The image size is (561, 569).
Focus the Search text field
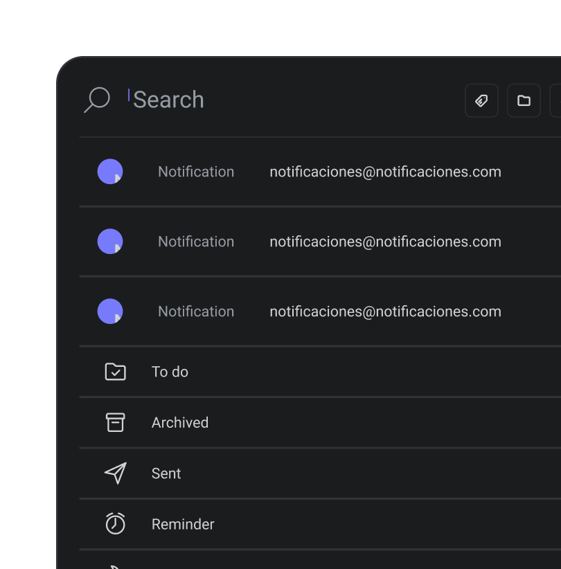point(168,100)
